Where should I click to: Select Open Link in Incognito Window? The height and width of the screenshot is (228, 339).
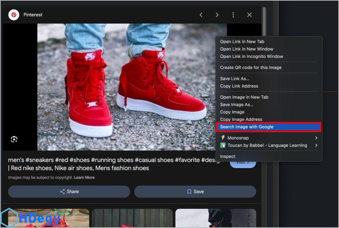pos(252,56)
